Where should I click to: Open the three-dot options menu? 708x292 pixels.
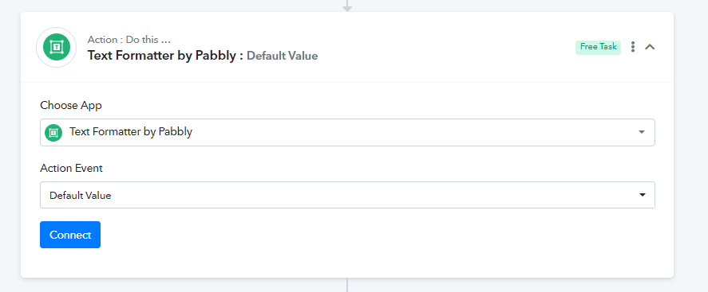(633, 47)
